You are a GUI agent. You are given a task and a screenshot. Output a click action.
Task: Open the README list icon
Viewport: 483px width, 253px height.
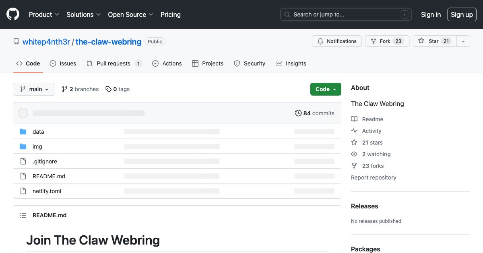(x=23, y=215)
